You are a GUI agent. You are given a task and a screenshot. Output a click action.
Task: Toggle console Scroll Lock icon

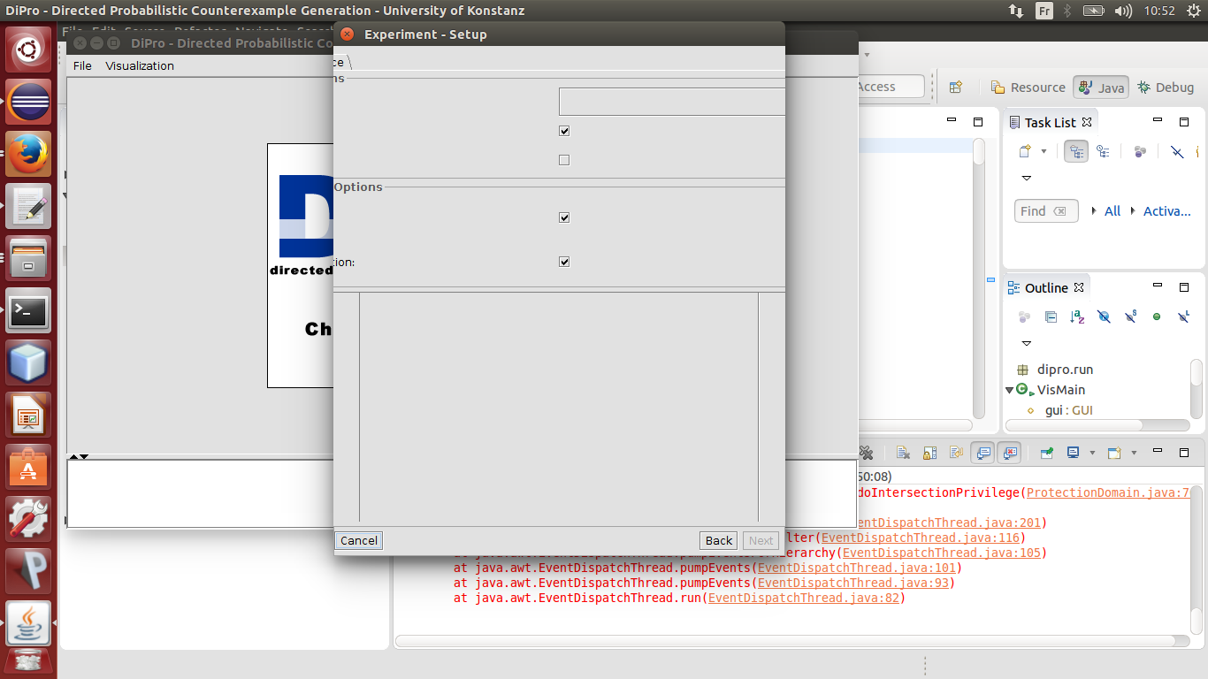(x=929, y=453)
